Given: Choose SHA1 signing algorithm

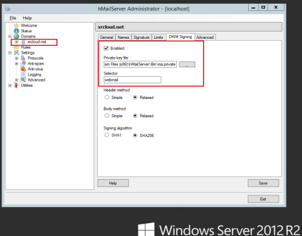Looking at the screenshot, I should point(107,135).
